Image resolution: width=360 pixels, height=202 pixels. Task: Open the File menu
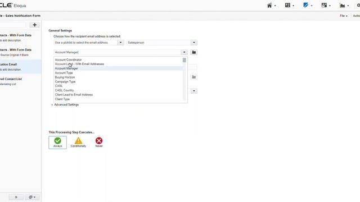click(x=344, y=16)
